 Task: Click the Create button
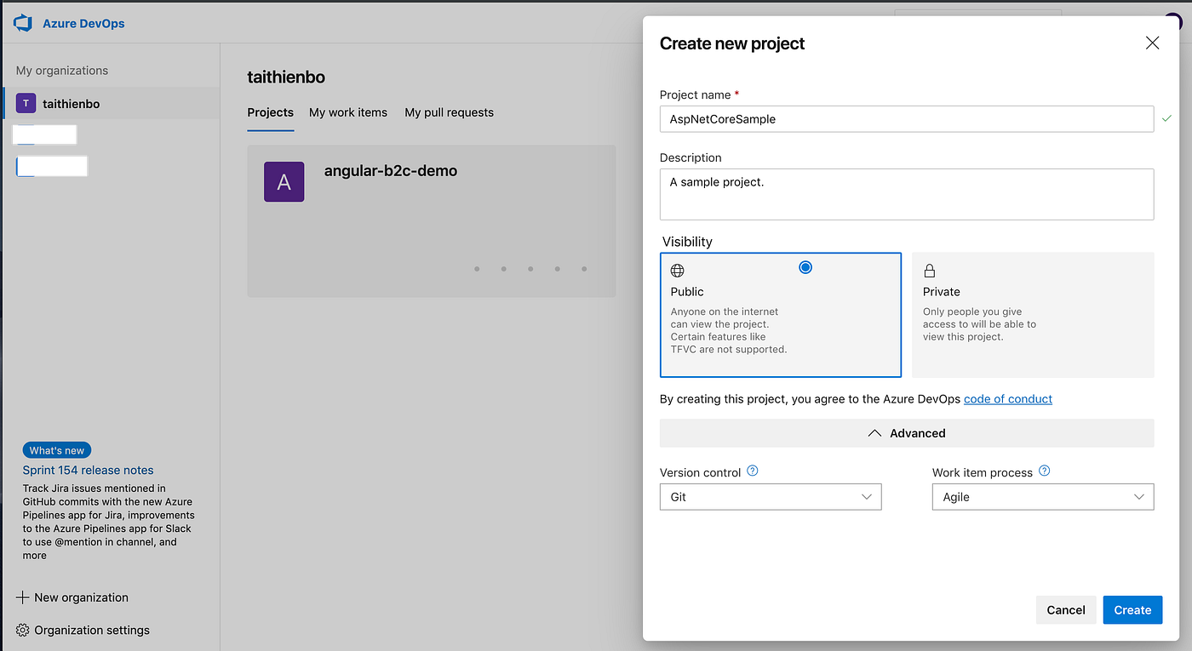point(1132,609)
